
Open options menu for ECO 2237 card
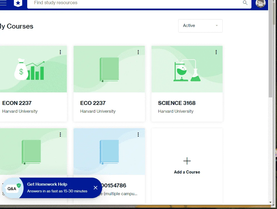138,52
